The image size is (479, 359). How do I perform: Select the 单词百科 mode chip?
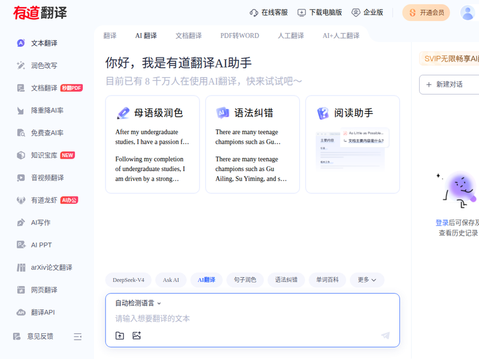[328, 280]
